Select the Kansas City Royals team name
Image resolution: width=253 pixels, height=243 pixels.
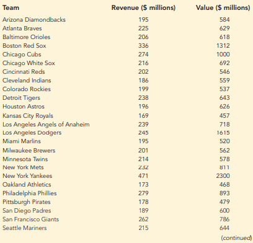(28, 116)
